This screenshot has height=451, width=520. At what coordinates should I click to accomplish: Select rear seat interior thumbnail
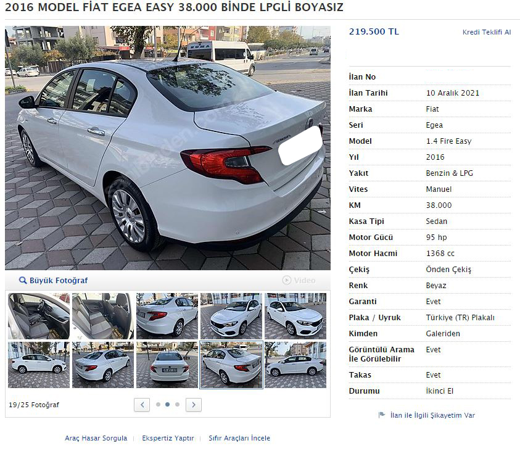click(103, 316)
